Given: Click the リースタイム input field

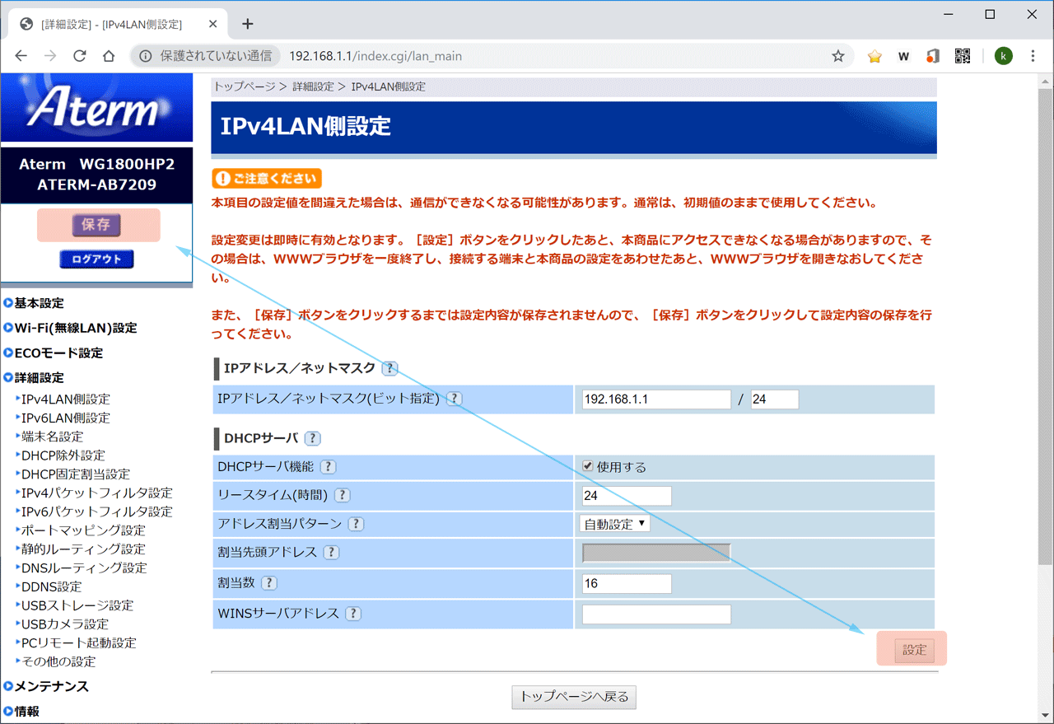Looking at the screenshot, I should point(627,496).
